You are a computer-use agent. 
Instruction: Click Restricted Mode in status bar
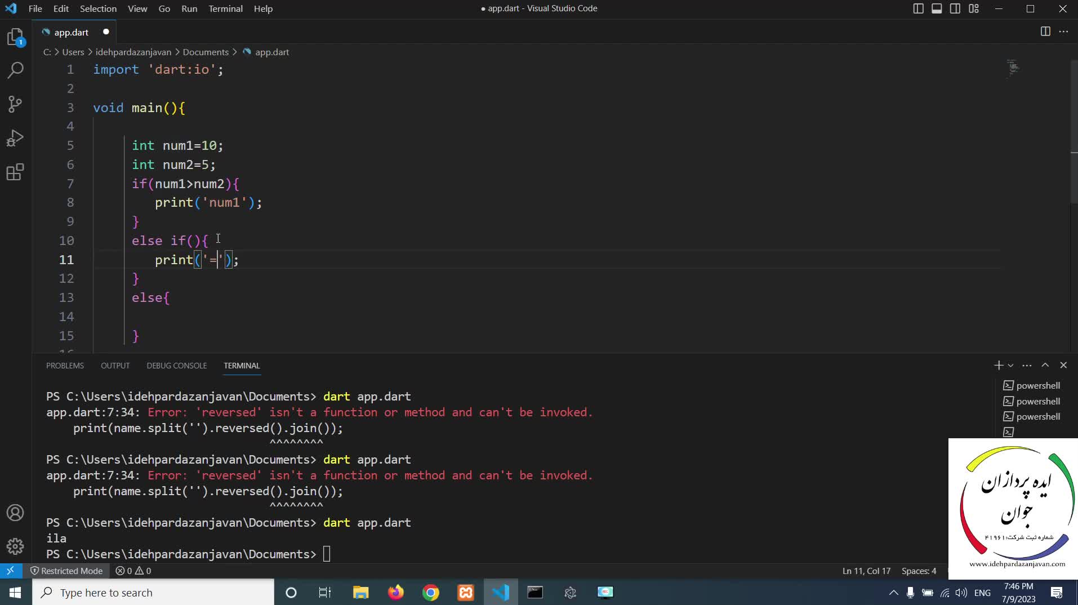pos(66,571)
